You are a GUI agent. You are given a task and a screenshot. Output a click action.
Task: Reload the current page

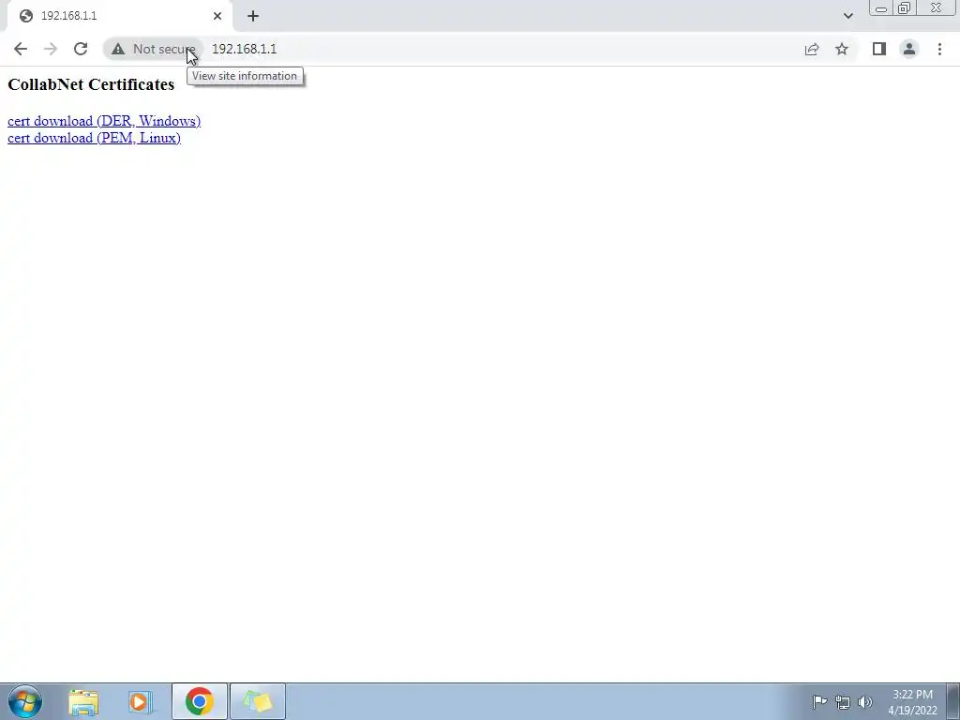pyautogui.click(x=81, y=49)
